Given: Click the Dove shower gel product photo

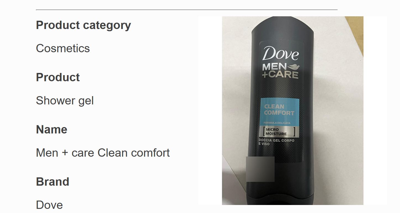Looking at the screenshot, I should tap(292, 111).
